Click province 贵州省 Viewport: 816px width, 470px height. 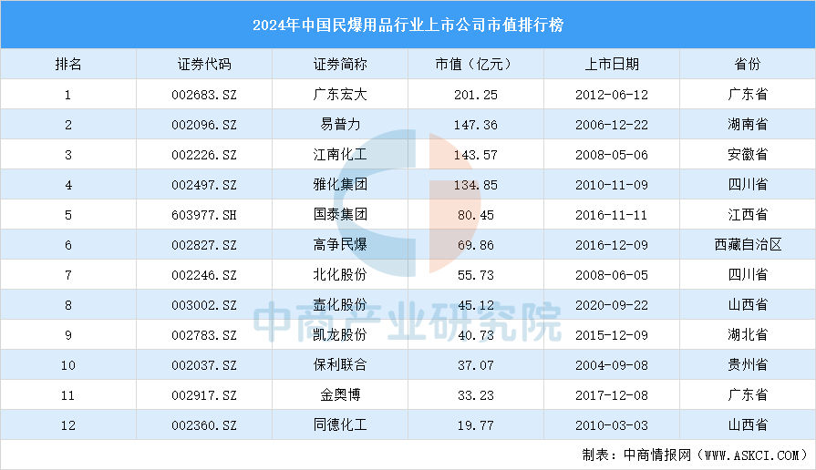[748, 365]
